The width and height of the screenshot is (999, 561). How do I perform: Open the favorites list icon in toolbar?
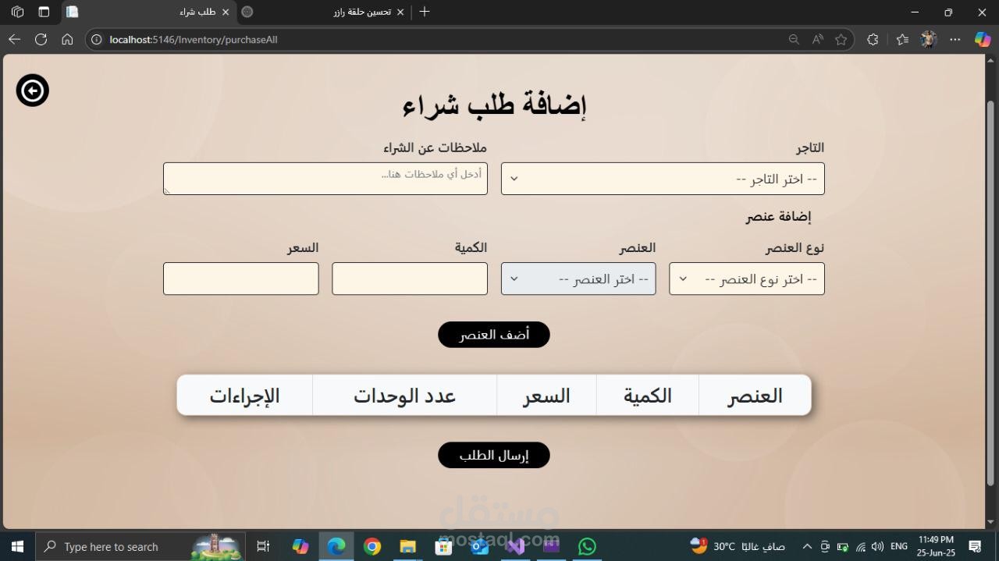(902, 39)
